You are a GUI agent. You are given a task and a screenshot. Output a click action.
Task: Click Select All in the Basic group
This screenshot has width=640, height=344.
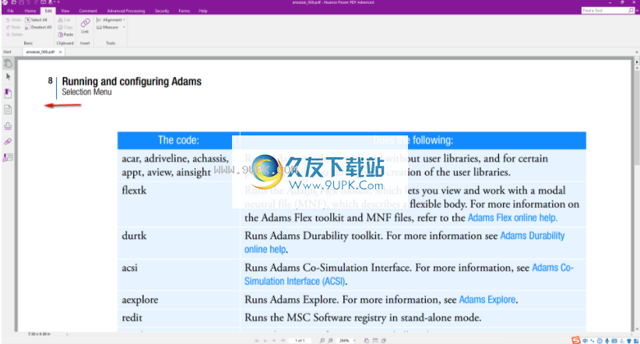point(36,19)
